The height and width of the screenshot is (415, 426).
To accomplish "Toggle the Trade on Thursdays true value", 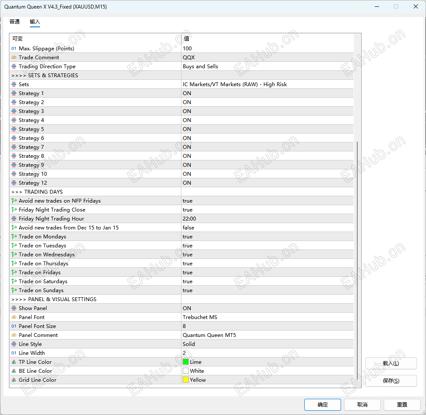I will pyautogui.click(x=267, y=264).
